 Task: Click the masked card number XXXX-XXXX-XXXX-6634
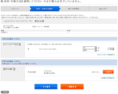tap(47, 49)
